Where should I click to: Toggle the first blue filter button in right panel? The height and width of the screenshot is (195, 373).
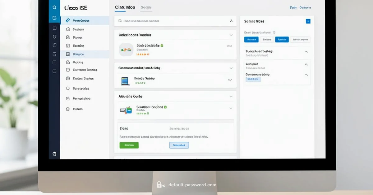[251, 40]
